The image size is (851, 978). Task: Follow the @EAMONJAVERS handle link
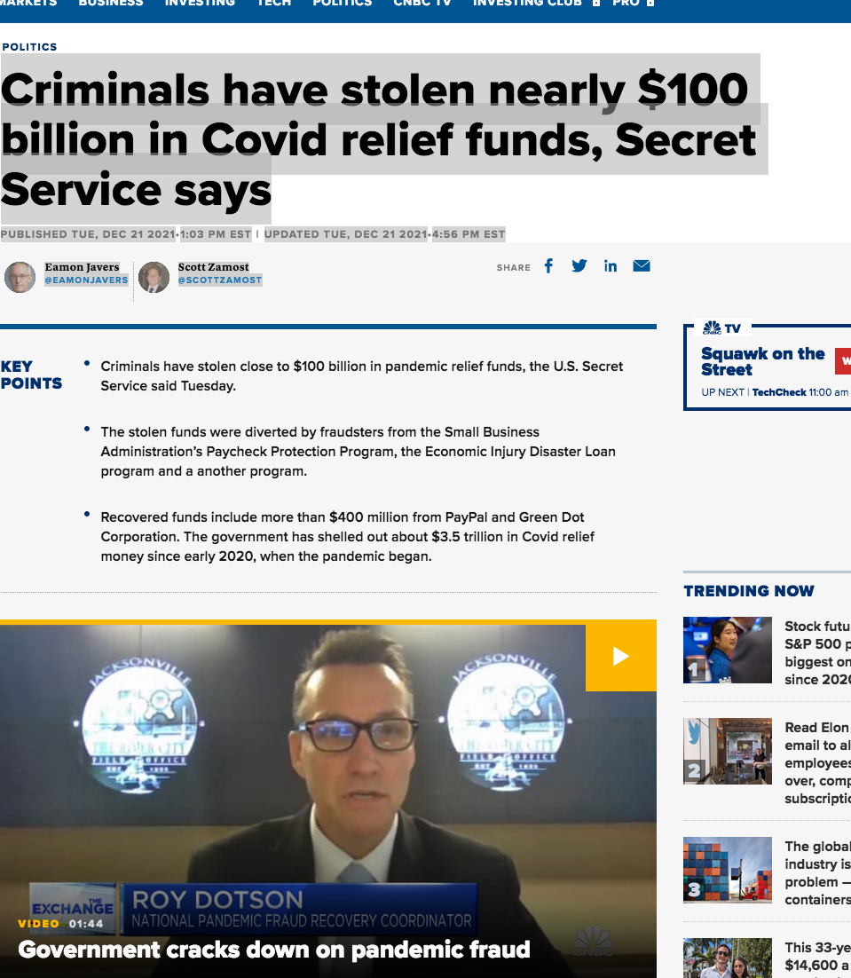click(x=87, y=280)
